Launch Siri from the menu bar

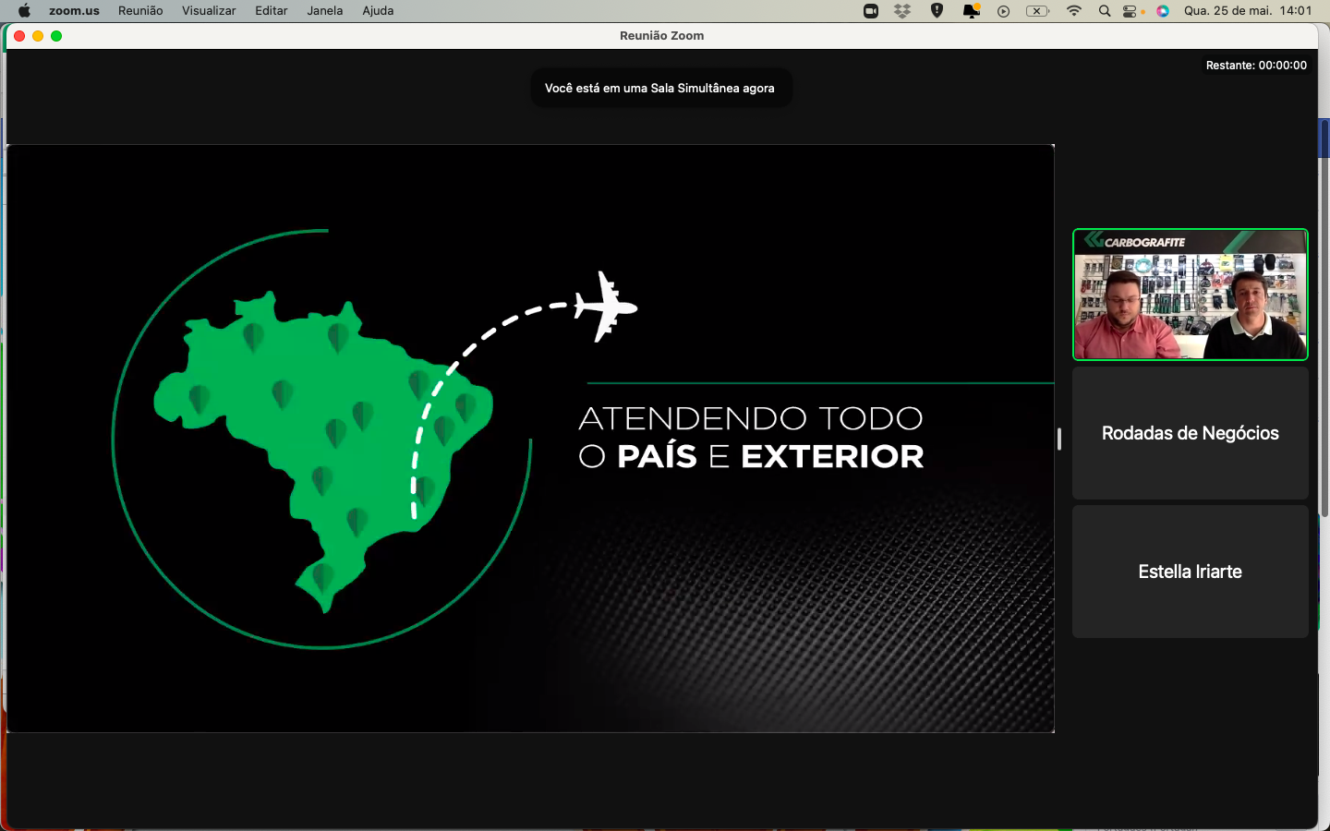[x=1163, y=11]
